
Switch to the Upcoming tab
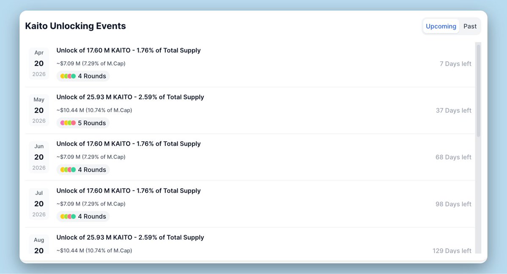(441, 26)
